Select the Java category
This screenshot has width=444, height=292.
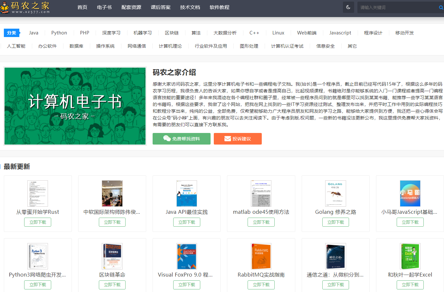(33, 33)
